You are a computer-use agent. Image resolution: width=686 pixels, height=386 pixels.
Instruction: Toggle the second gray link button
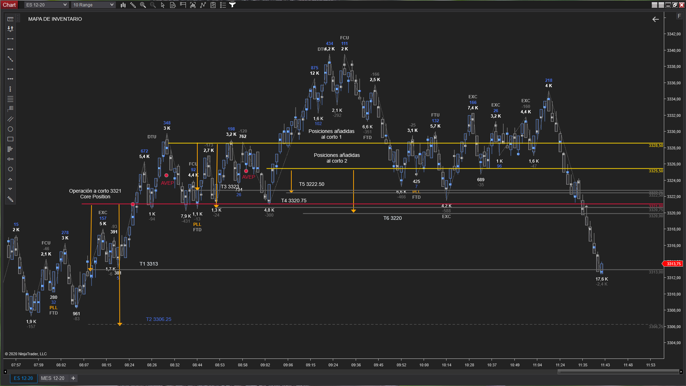tap(661, 5)
